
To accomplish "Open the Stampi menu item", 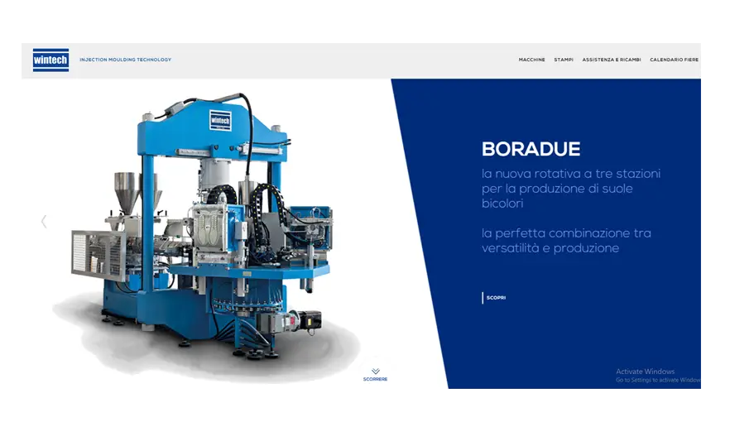I will 564,60.
